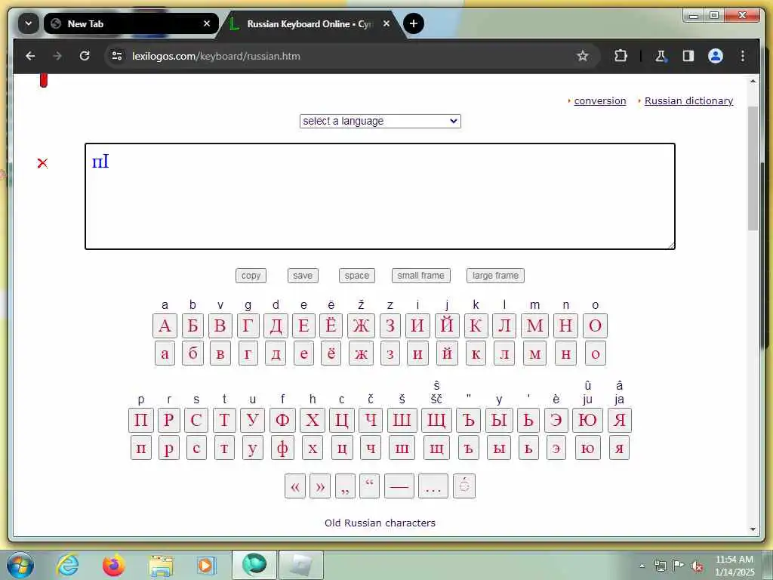Insert uppercase Д key
The height and width of the screenshot is (580, 773).
tap(276, 325)
